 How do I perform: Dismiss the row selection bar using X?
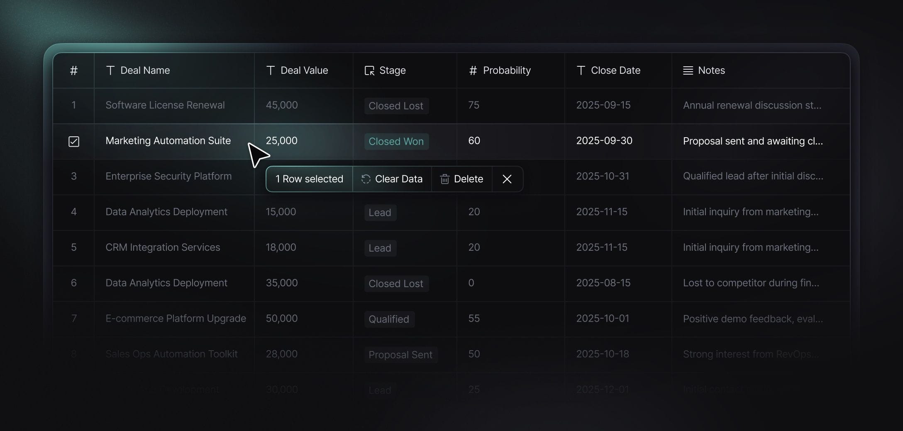click(x=507, y=179)
